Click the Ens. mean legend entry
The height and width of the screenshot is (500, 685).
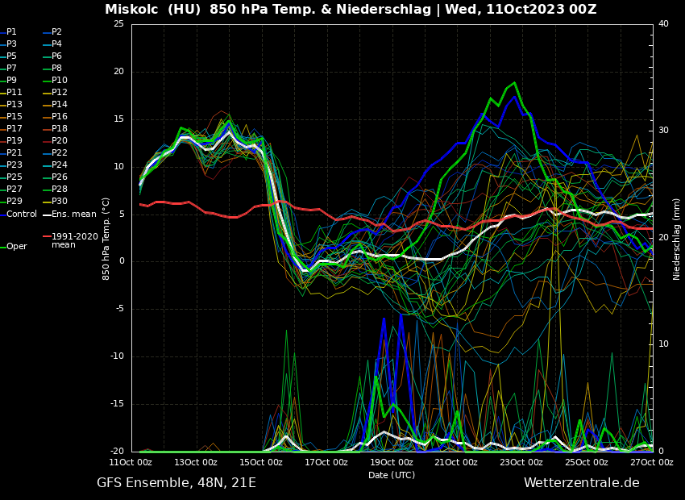(x=73, y=215)
